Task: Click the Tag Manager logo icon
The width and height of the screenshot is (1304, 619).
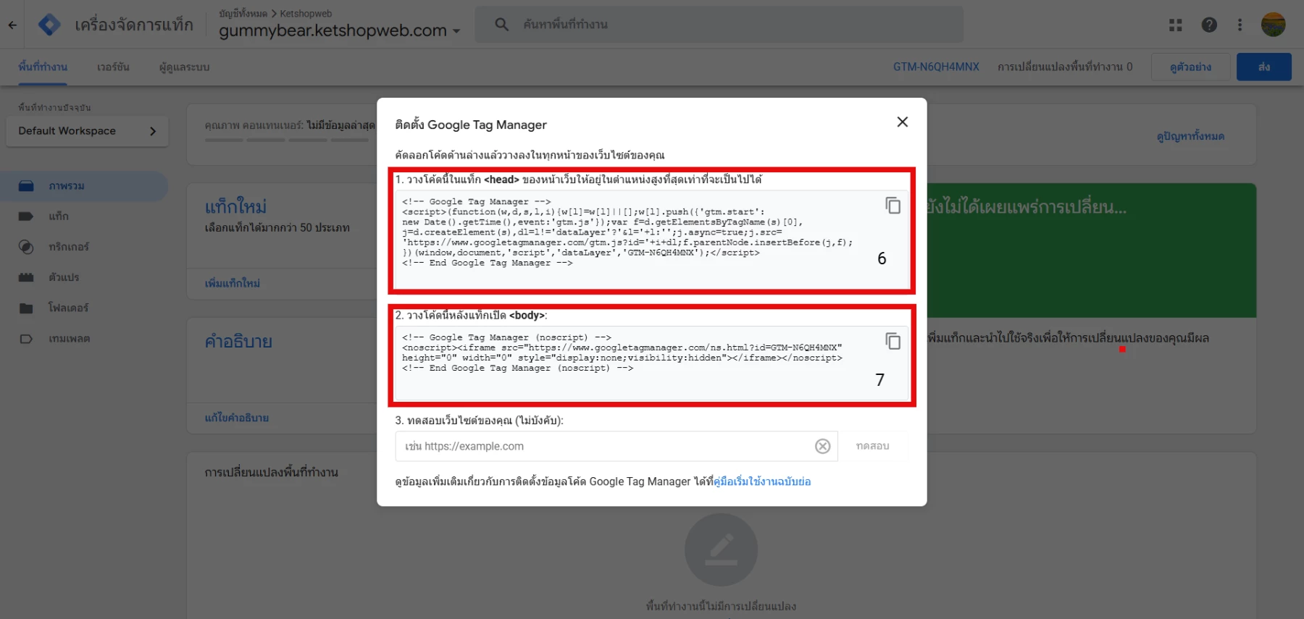Action: pyautogui.click(x=49, y=25)
